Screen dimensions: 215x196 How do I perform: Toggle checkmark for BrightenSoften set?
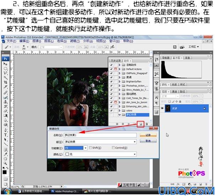(111, 81)
